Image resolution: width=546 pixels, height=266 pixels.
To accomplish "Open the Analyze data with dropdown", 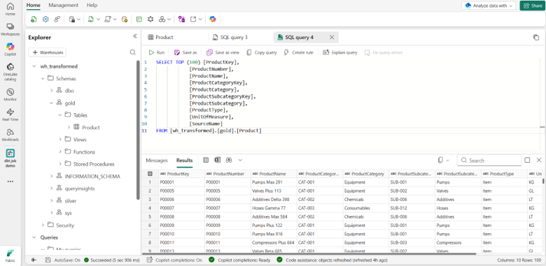I will (489, 6).
